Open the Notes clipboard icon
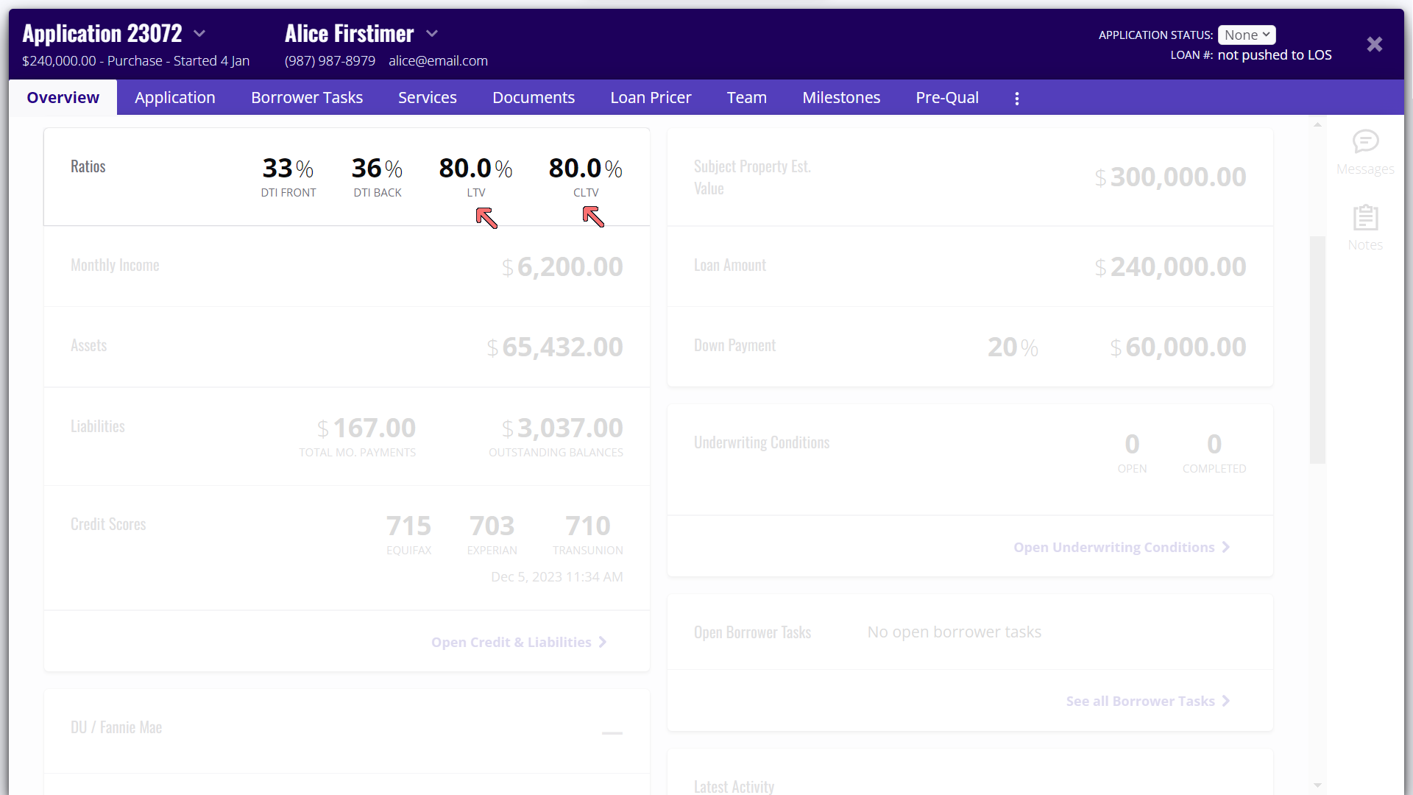The height and width of the screenshot is (795, 1413). pos(1365,218)
